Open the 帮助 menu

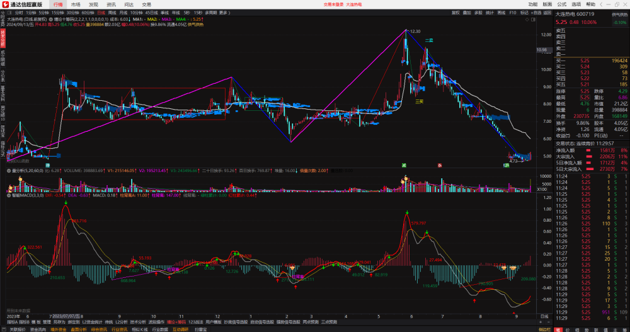591,4
